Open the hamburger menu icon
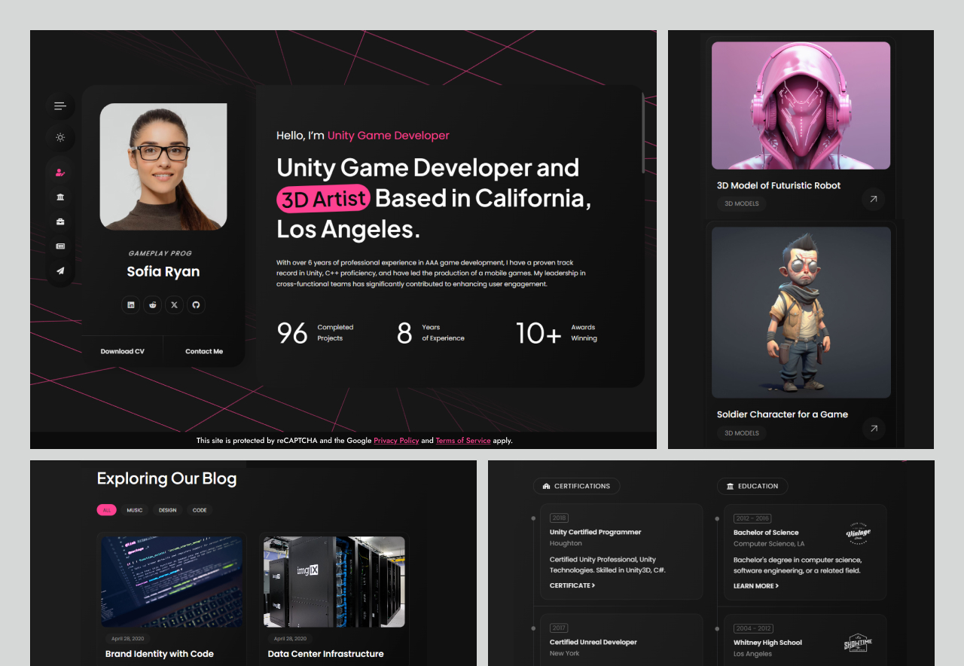The image size is (964, 666). coord(60,106)
